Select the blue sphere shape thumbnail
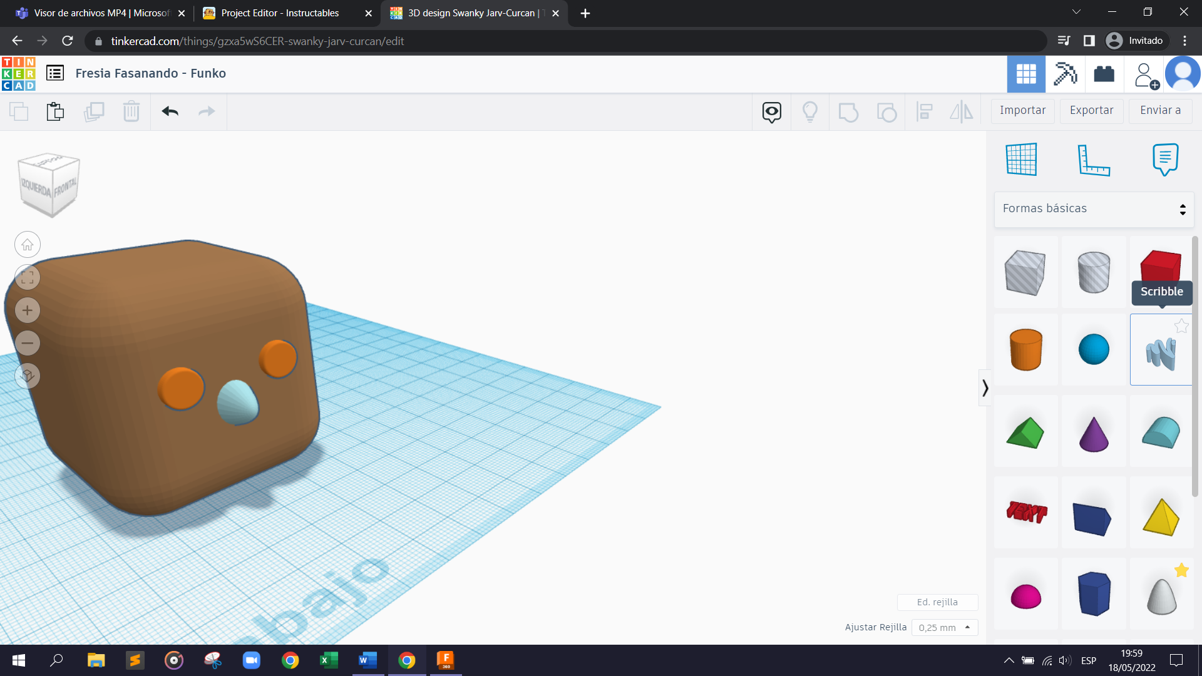1202x676 pixels. [x=1093, y=349]
